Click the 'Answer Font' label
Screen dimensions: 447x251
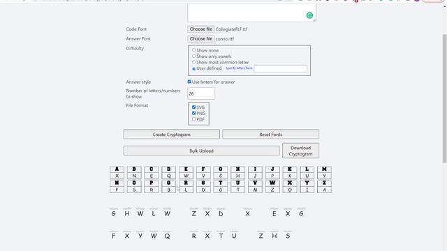(138, 39)
